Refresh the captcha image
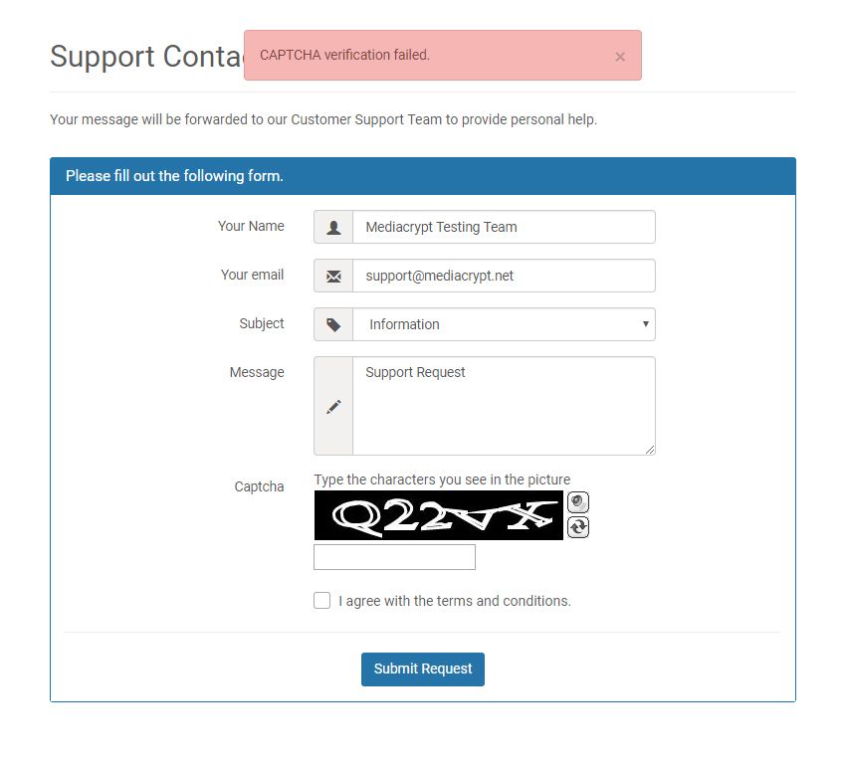 [578, 527]
